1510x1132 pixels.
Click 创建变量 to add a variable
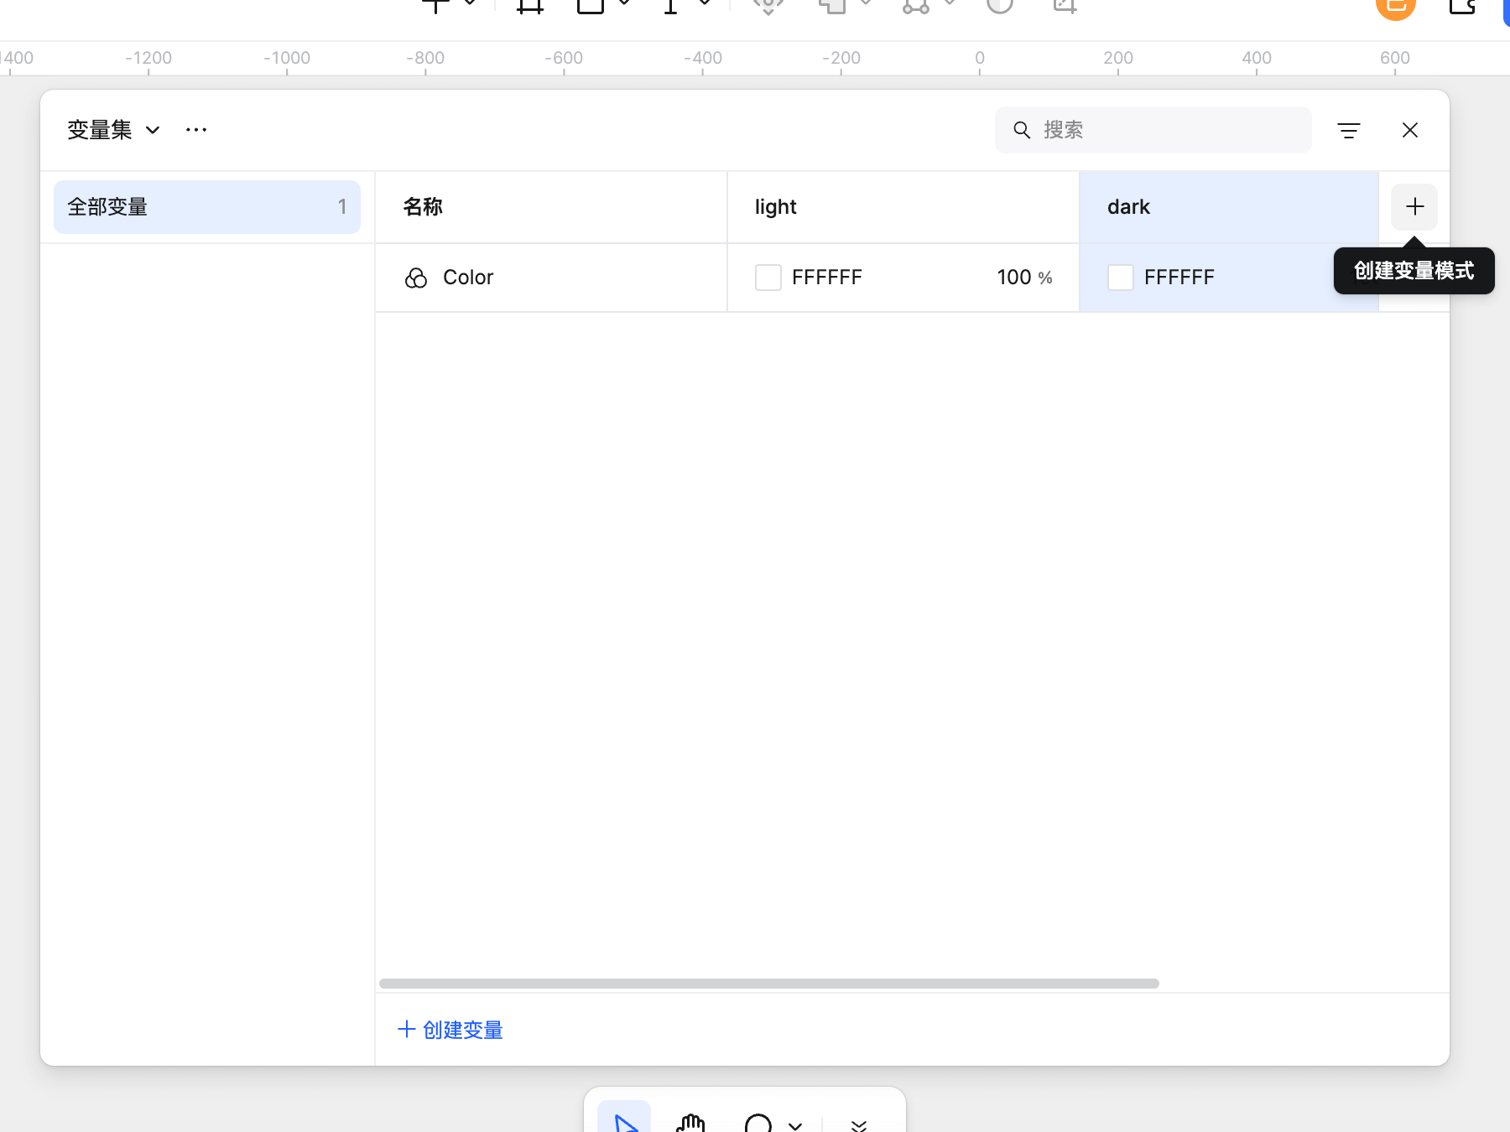(449, 1030)
